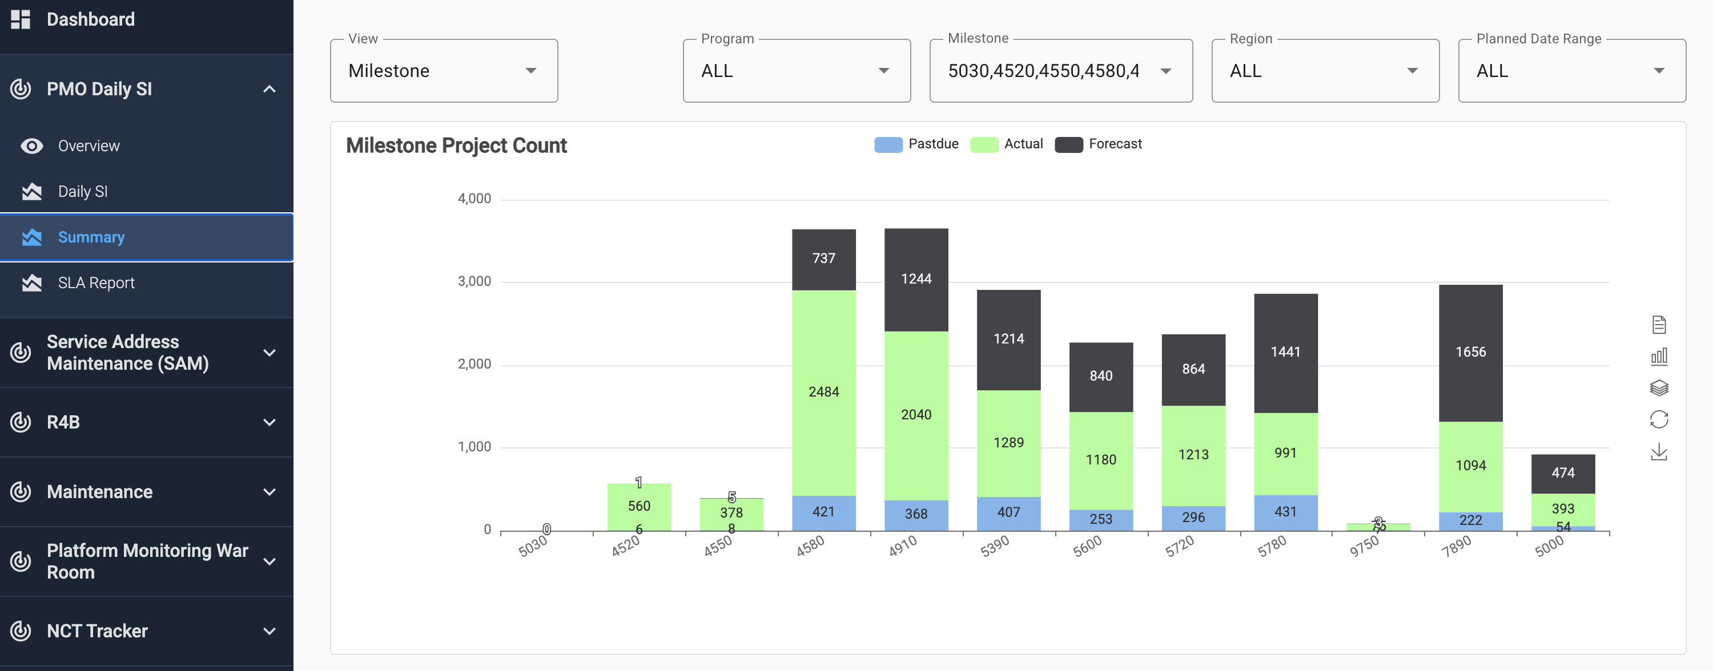Image resolution: width=1713 pixels, height=671 pixels.
Task: Download chart as image icon
Action: 1659,452
